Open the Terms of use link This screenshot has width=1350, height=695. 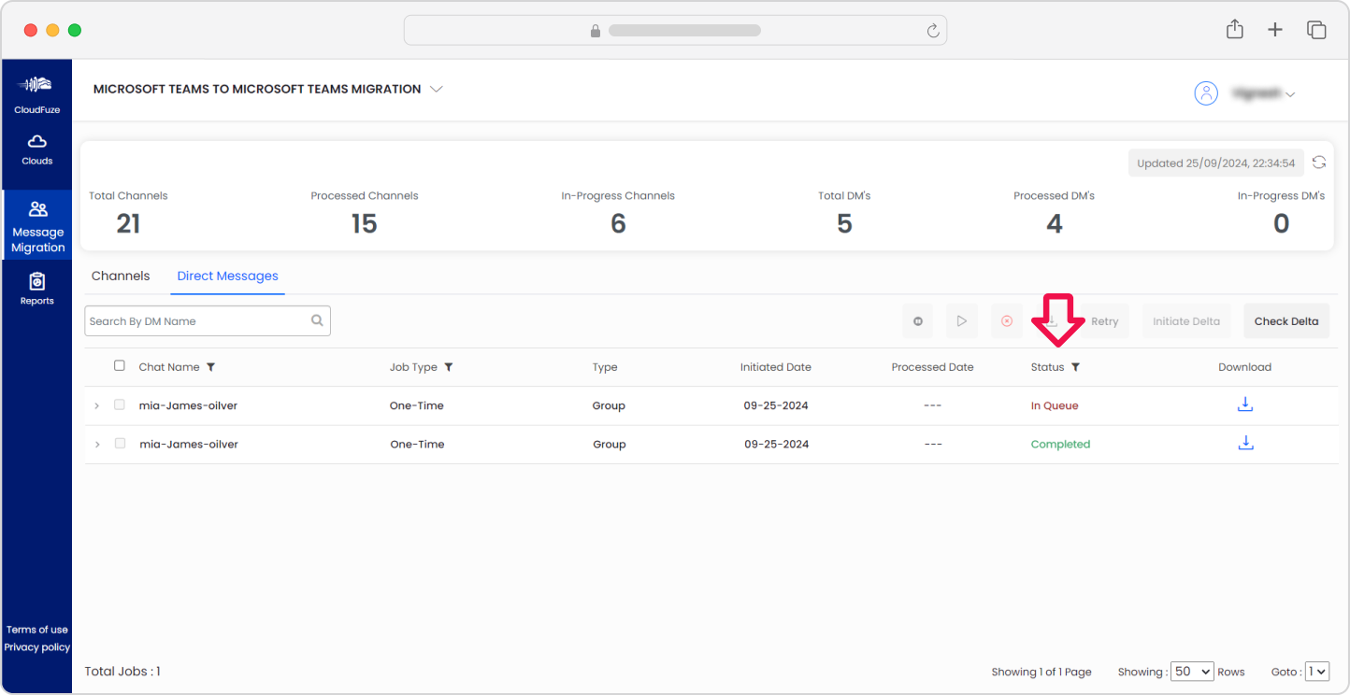tap(37, 630)
